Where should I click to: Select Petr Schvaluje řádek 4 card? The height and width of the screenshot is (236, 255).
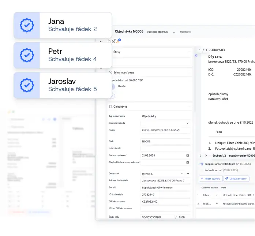coord(63,55)
